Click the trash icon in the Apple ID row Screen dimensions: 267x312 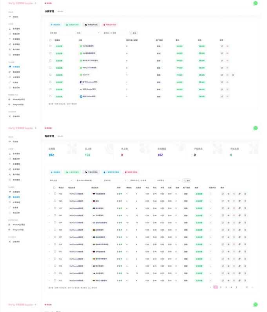233,75
